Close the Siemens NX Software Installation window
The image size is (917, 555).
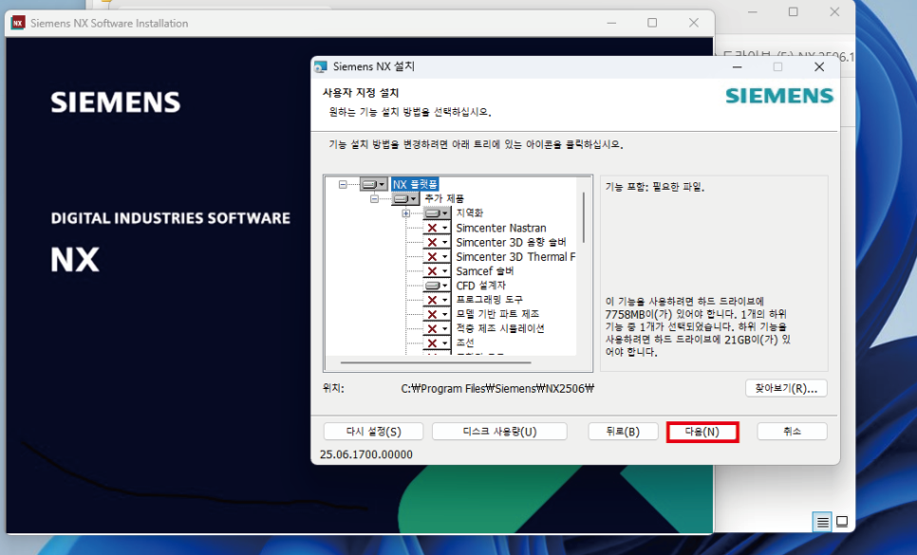pos(694,23)
